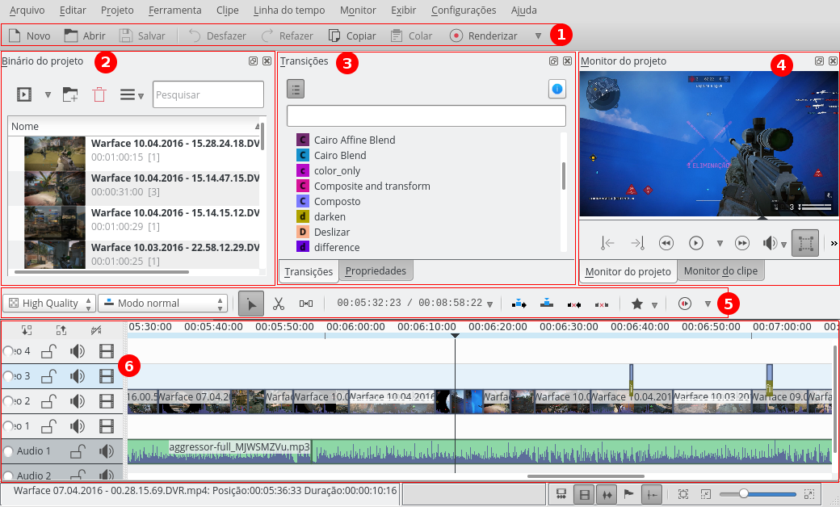Select the Razor (scissors) tool
840x507 pixels.
(x=280, y=304)
